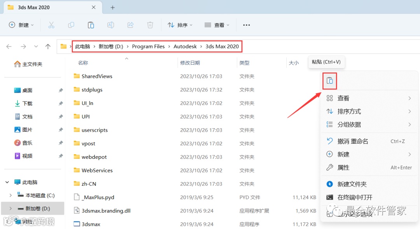Click Autodesk in the address bar
This screenshot has width=420, height=229.
(x=185, y=46)
